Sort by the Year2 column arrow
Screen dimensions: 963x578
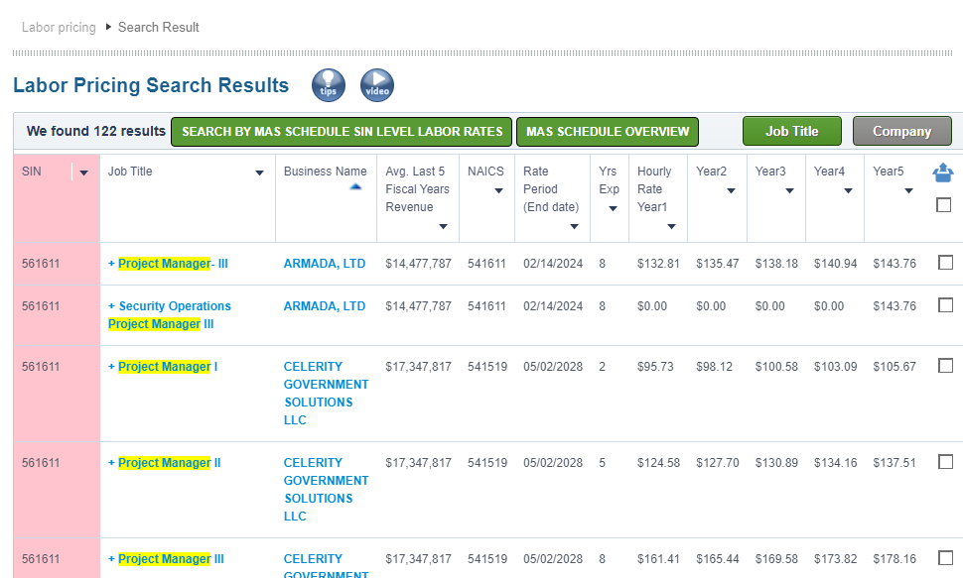(731, 190)
